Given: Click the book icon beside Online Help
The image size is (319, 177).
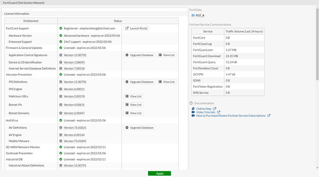Looking at the screenshot, I should (x=193, y=108).
